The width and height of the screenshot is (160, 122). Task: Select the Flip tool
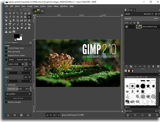[x=22, y=20]
